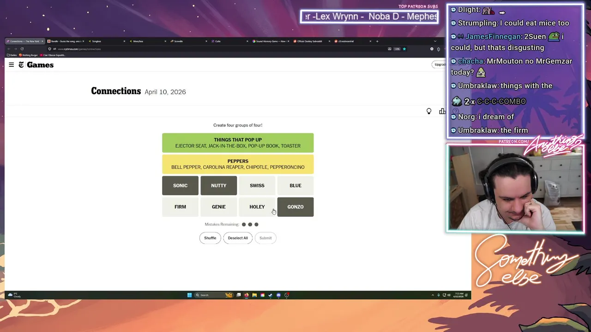The height and width of the screenshot is (332, 591).
Task: Click the Submit button
Action: coord(265,238)
